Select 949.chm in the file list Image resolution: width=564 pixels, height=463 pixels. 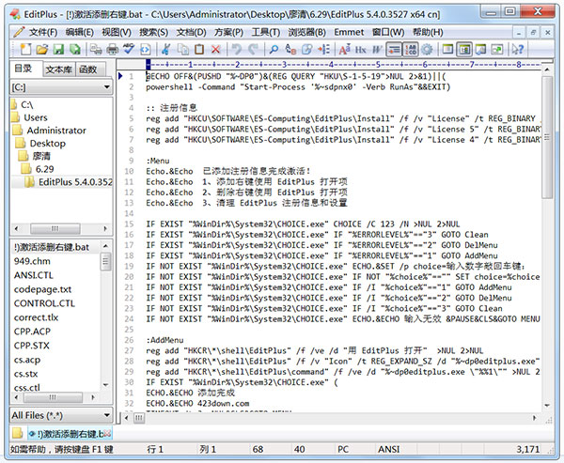pos(32,261)
